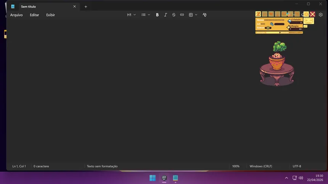Open Notepad settings gear
This screenshot has height=184, width=328.
(x=320, y=15)
